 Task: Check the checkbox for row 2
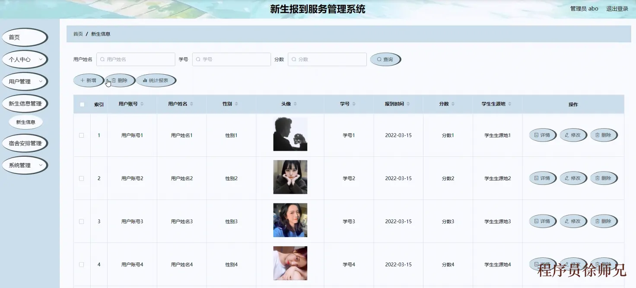82,178
